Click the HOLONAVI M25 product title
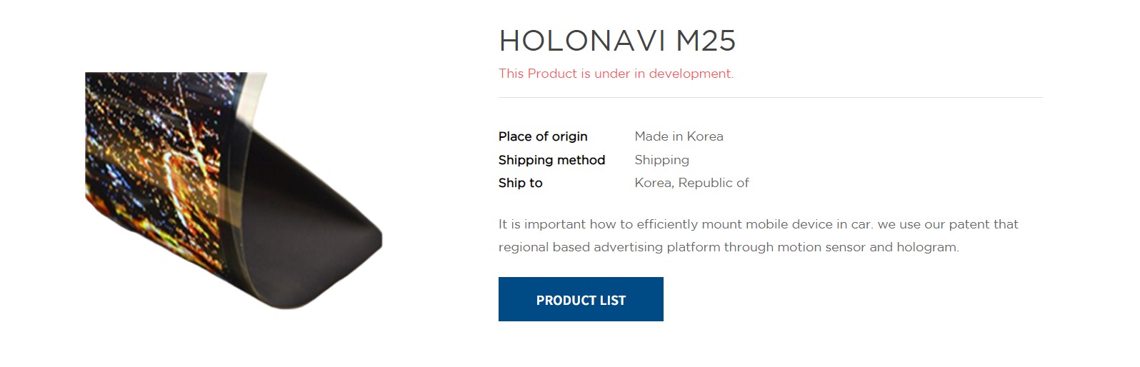Viewport: 1140px width, 367px height. 617,41
